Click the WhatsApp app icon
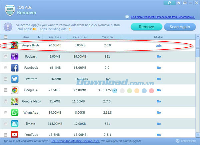Screen dimensions: 200x145 15,112
